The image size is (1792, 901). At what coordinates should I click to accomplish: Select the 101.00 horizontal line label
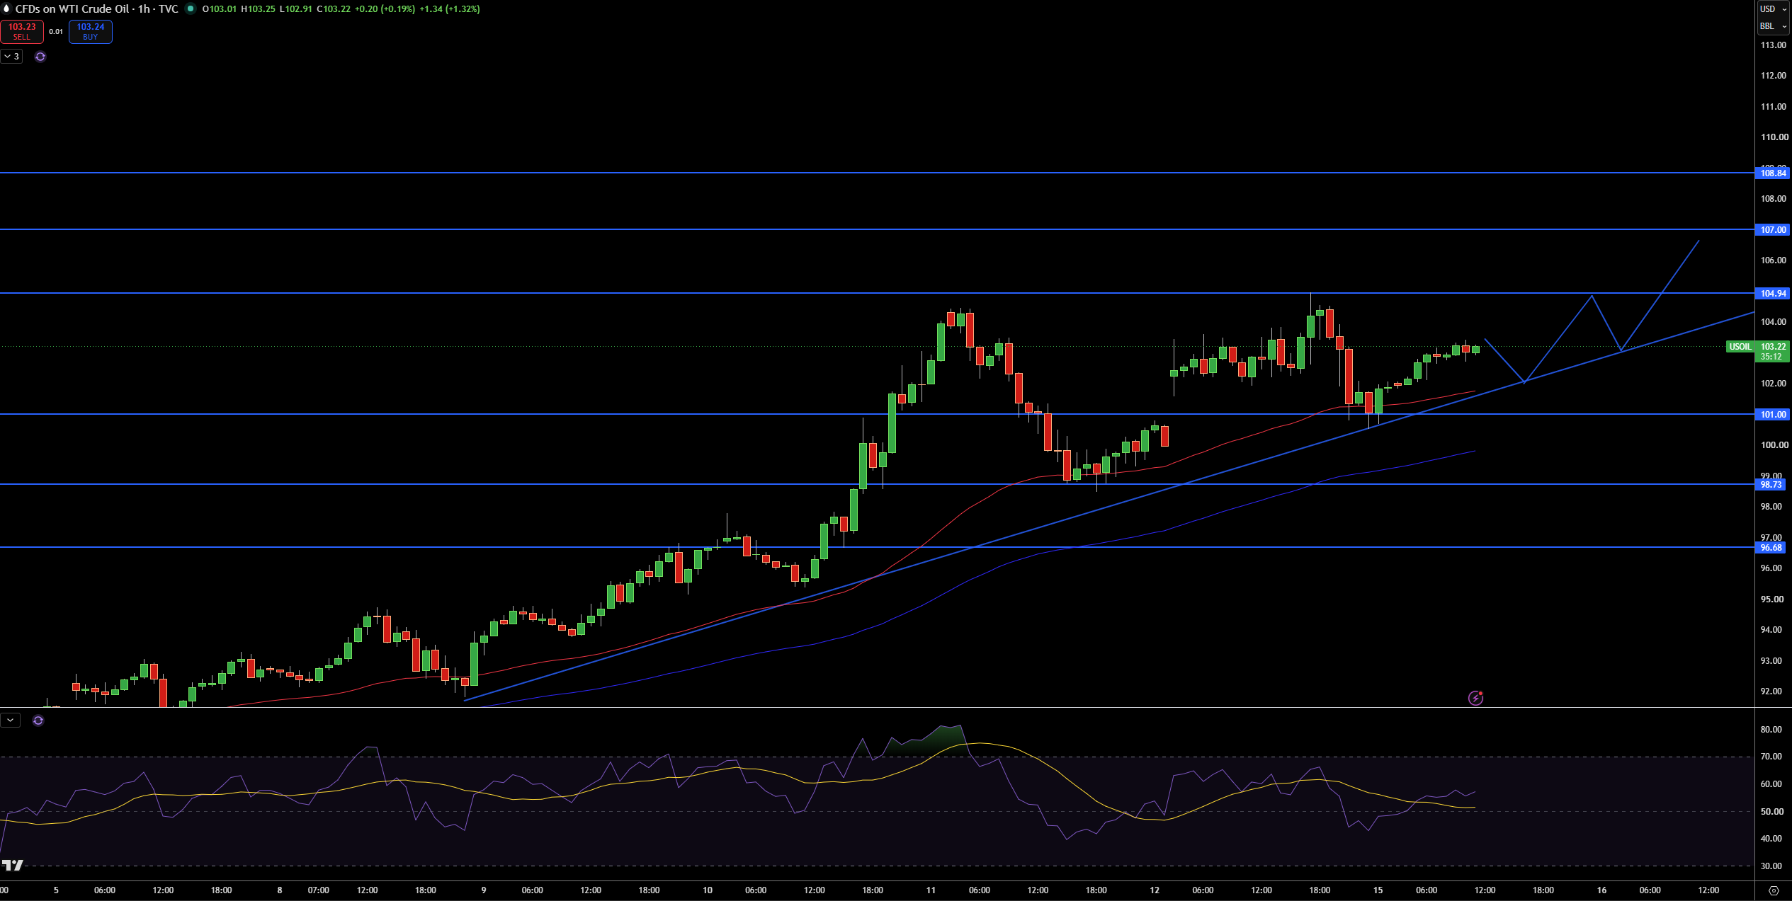coord(1773,415)
